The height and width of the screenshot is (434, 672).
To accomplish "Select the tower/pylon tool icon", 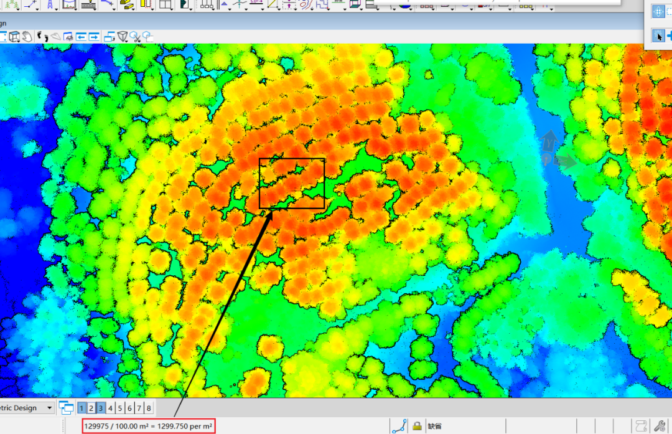I will [x=50, y=4].
